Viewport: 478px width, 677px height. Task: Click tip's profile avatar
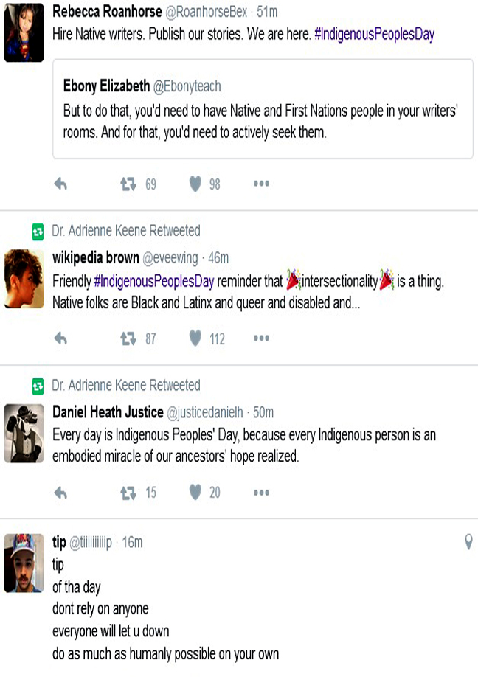point(24,563)
